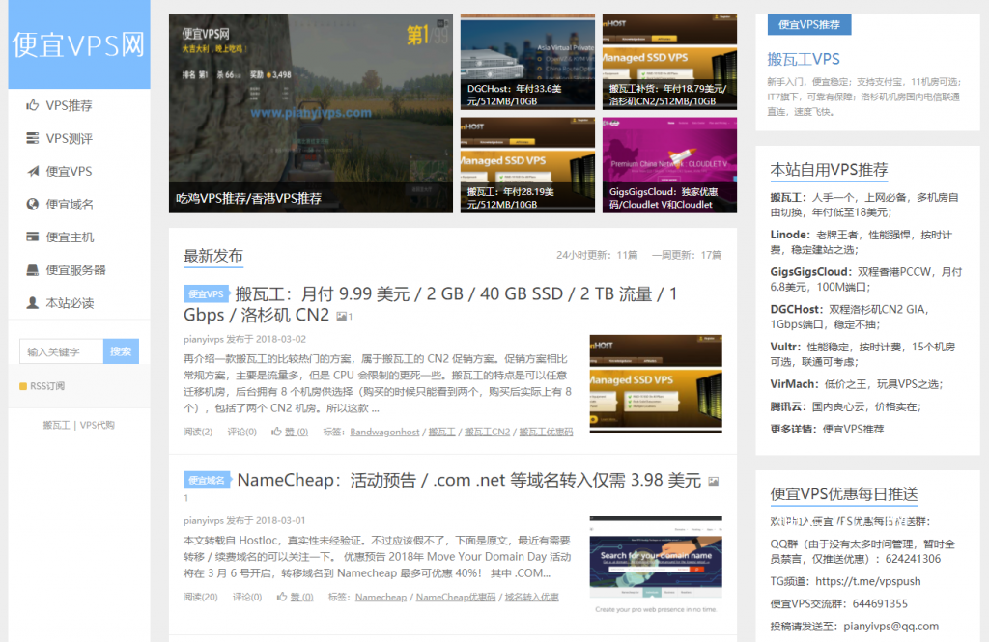989x642 pixels.
Task: Click the paper plane icon beside 便宜VPS
Action: 32,171
